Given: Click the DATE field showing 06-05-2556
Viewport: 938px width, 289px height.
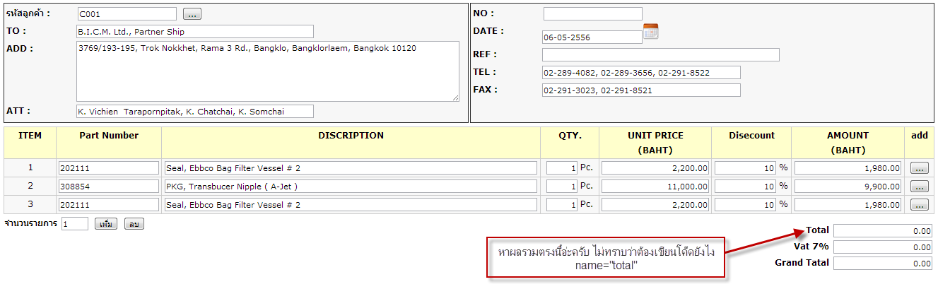Looking at the screenshot, I should tap(592, 37).
